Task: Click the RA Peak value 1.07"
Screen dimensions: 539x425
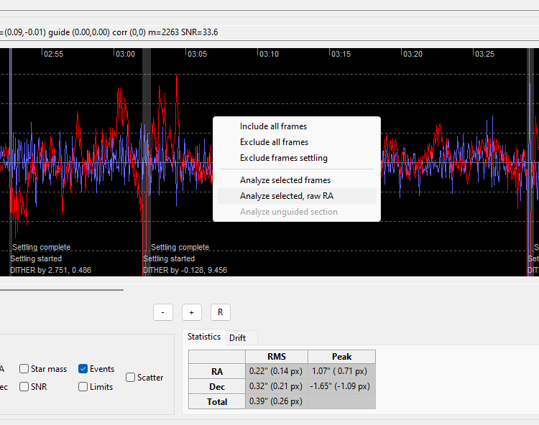Action: pyautogui.click(x=341, y=371)
